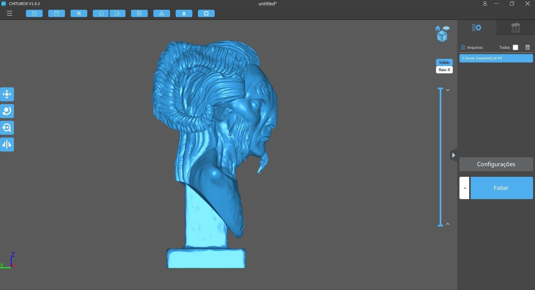This screenshot has height=290, width=535.
Task: Open a file using the folder toolbar icon
Action: (x=34, y=13)
